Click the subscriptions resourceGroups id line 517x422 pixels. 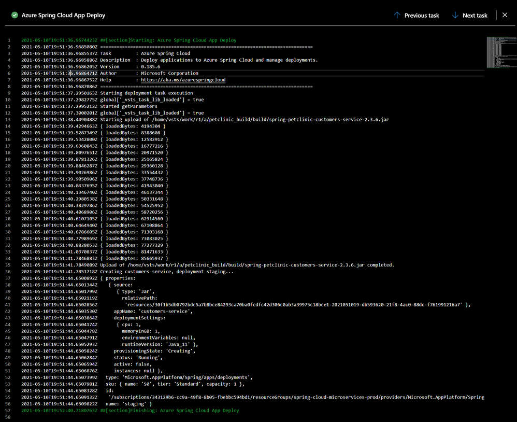point(254,397)
